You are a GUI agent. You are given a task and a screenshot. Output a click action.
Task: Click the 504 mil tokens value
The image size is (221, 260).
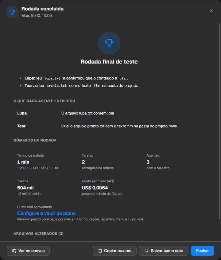(25, 188)
